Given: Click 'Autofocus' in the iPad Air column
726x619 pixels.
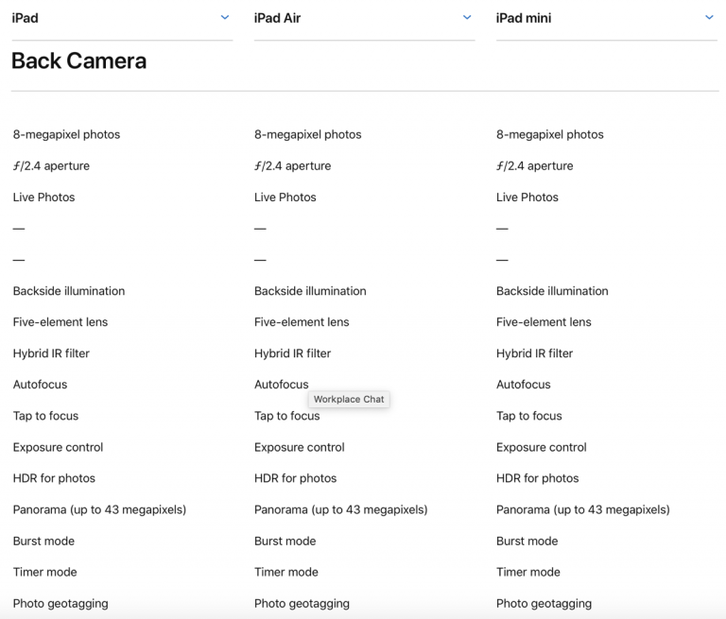Looking at the screenshot, I should coord(281,385).
